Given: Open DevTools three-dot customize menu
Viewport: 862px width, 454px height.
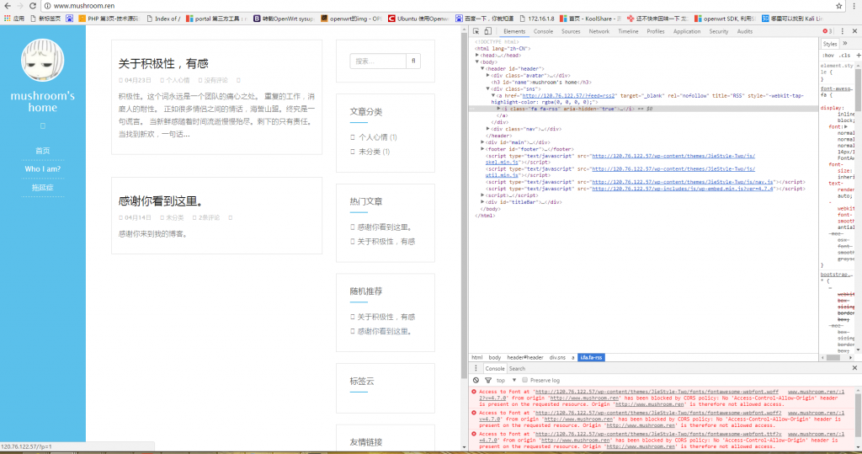Looking at the screenshot, I should pyautogui.click(x=843, y=31).
